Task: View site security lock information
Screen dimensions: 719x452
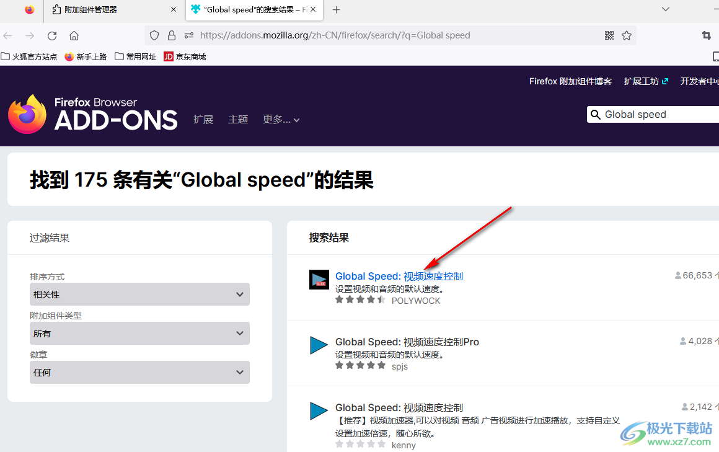Action: pos(172,35)
